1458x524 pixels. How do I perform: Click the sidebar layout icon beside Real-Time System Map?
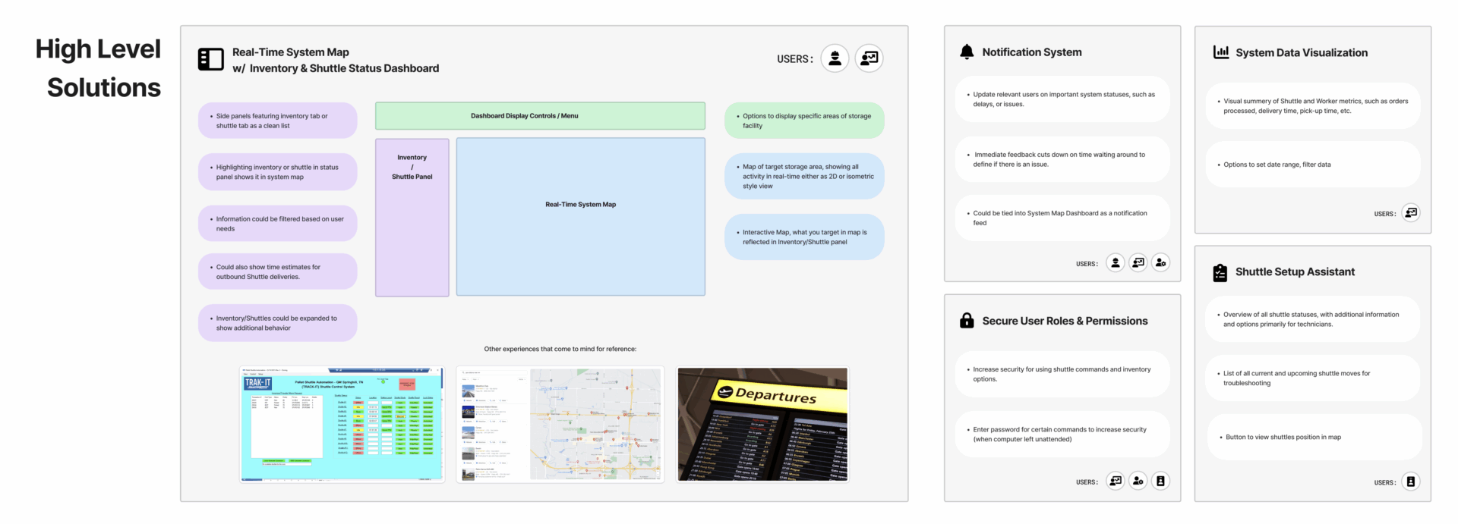tap(210, 59)
